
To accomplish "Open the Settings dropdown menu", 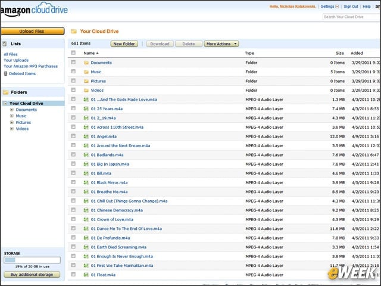I will coord(330,7).
